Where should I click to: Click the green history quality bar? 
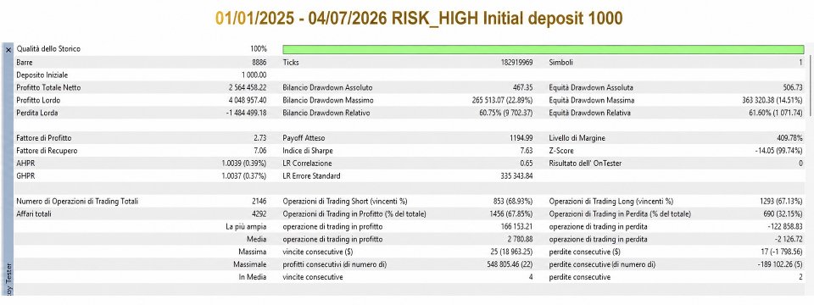point(543,50)
